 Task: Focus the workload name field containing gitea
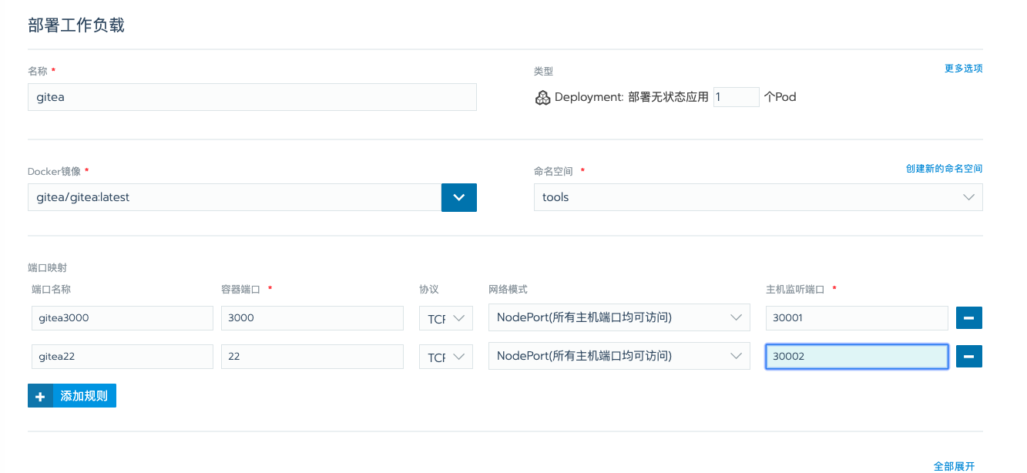click(252, 97)
